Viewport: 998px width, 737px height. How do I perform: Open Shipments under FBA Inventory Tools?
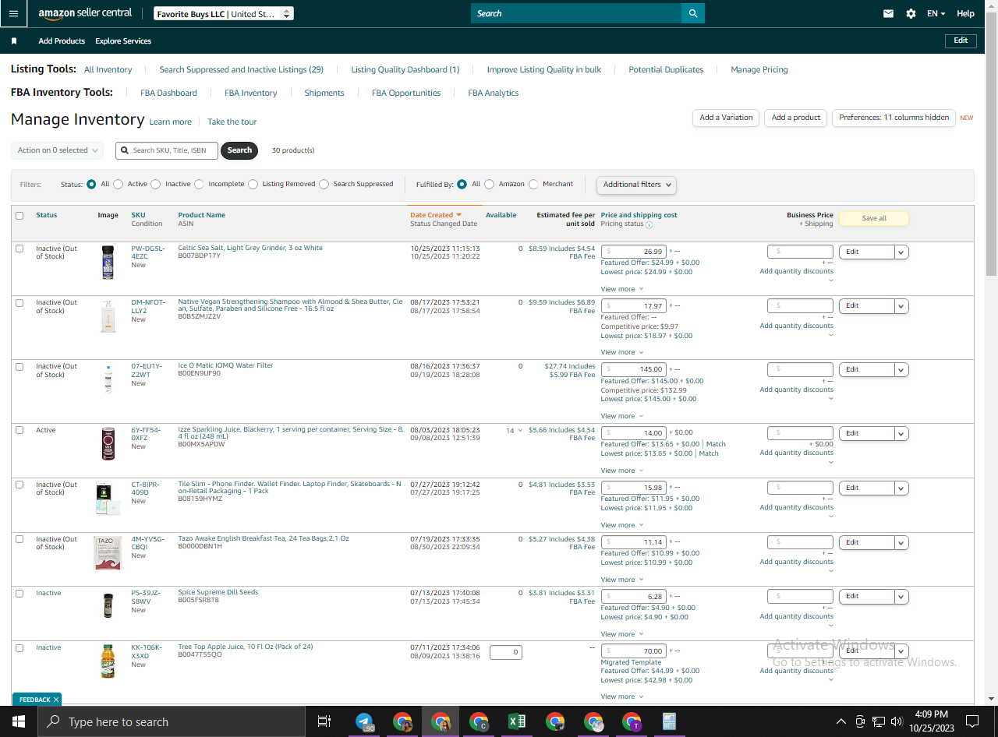[324, 93]
